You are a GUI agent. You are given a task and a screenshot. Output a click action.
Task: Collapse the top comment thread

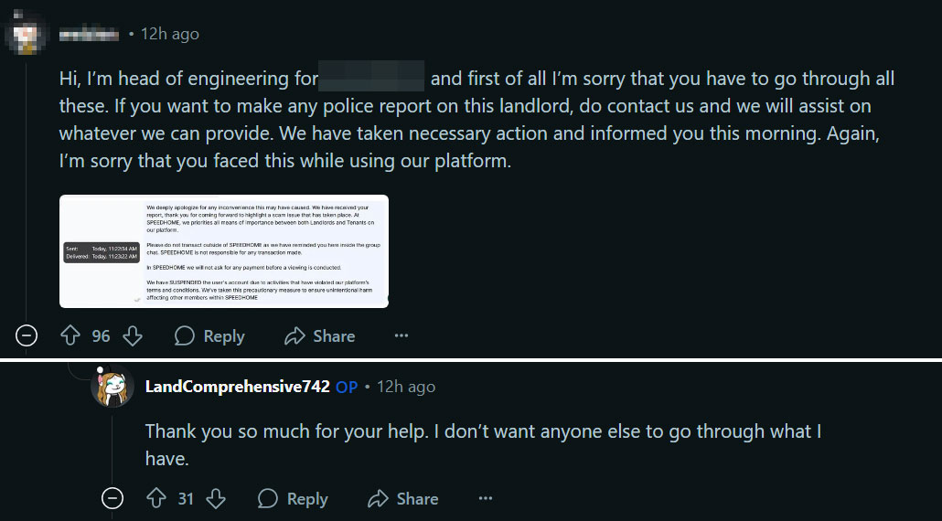[27, 336]
